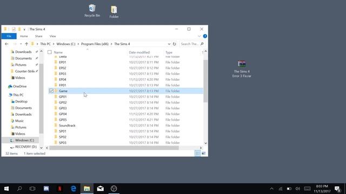Open Customize Quick Access Toolbar dropdown
The width and height of the screenshot is (346, 194).
pos(24,29)
